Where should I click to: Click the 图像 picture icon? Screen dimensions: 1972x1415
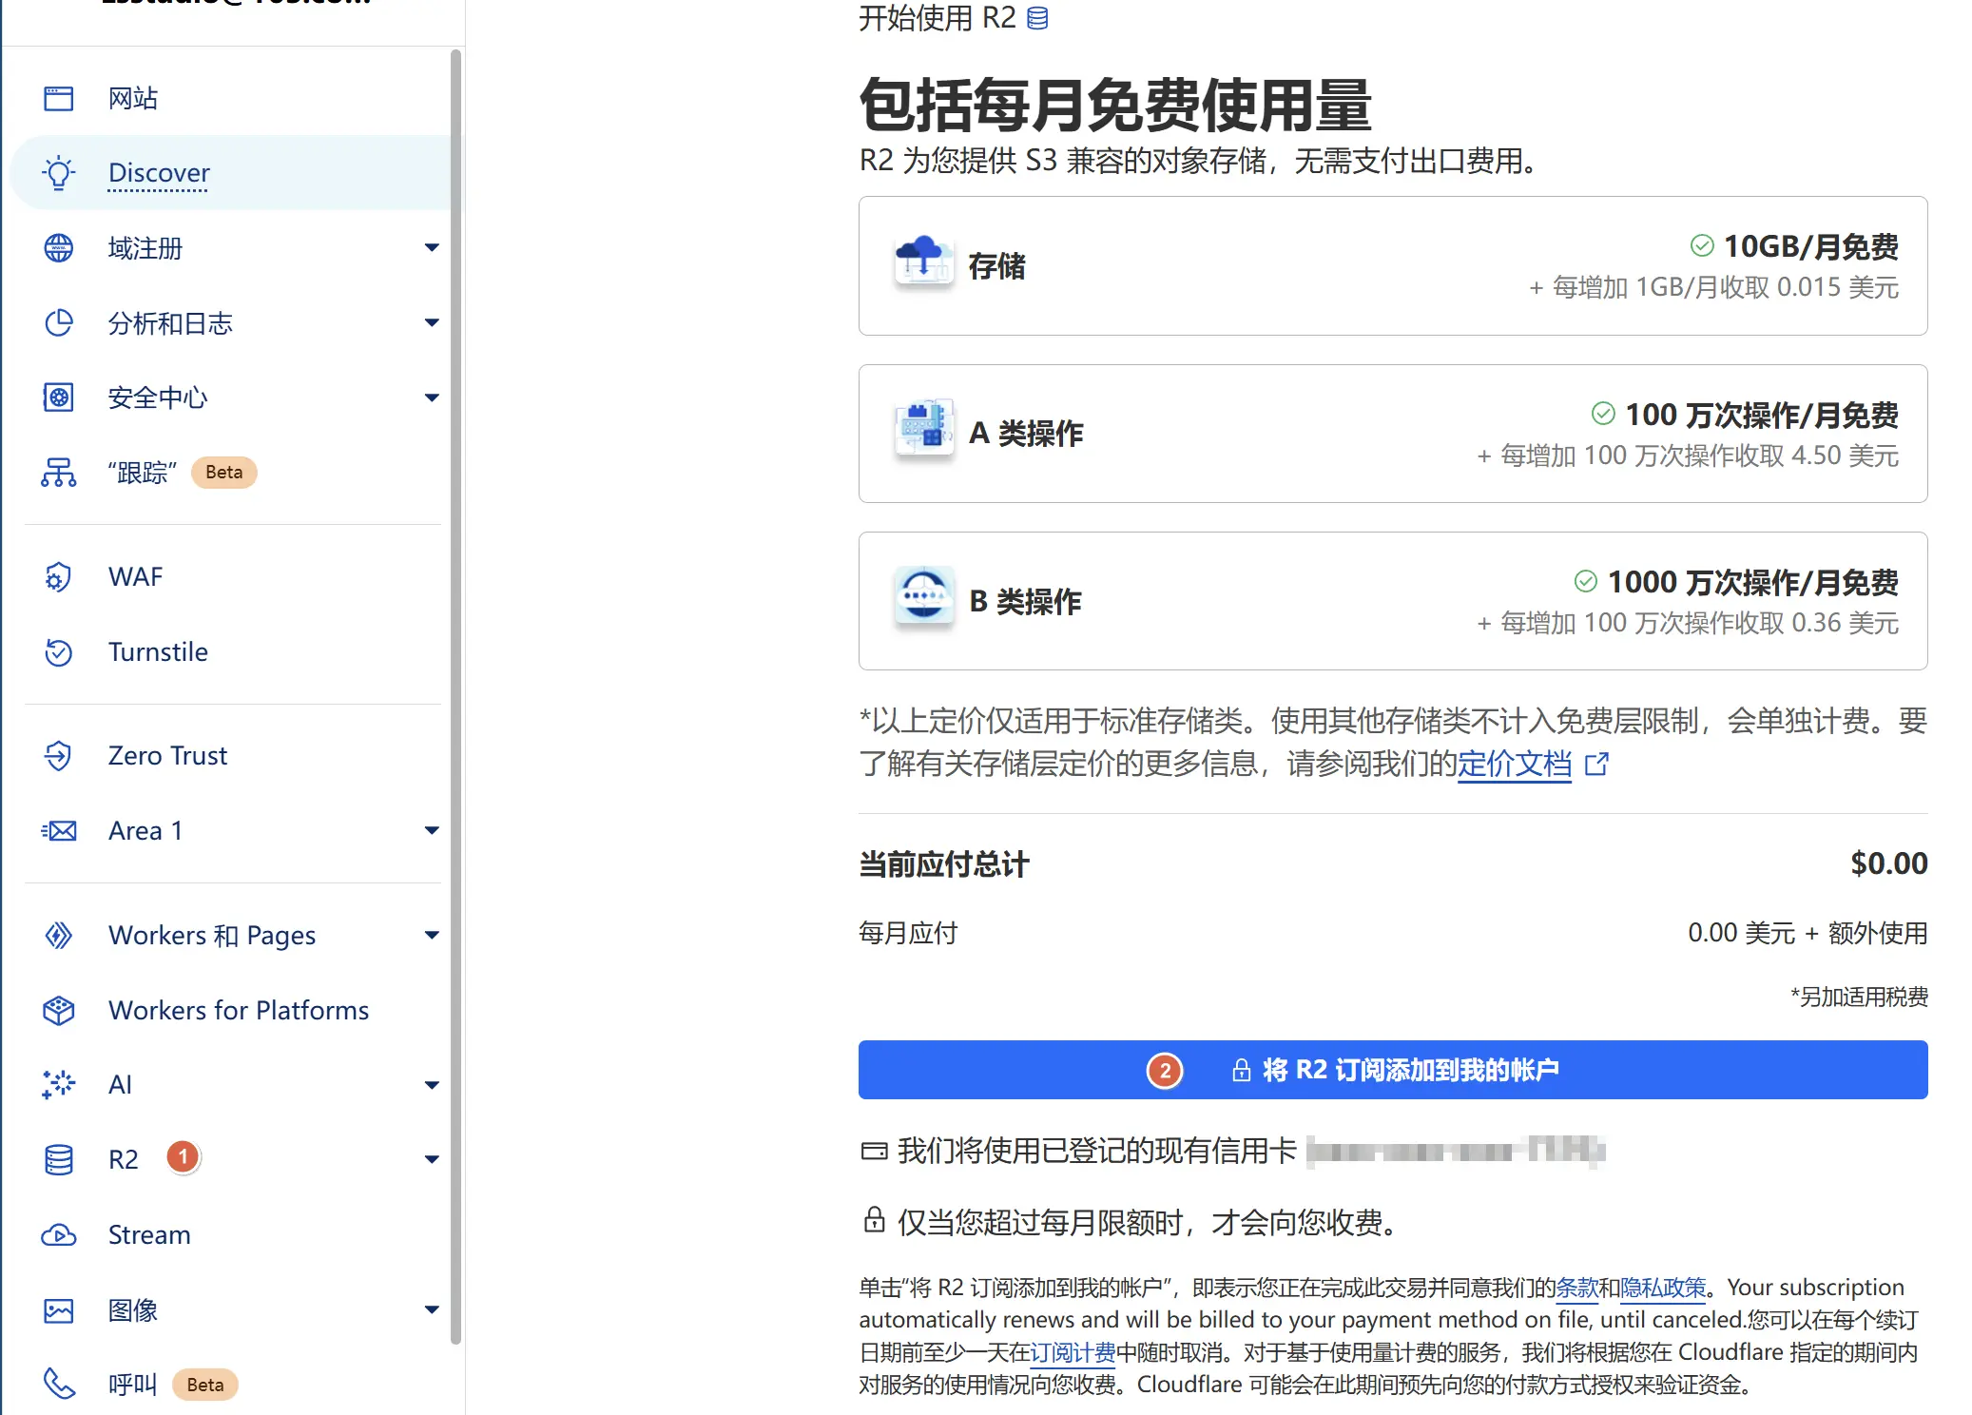point(58,1310)
